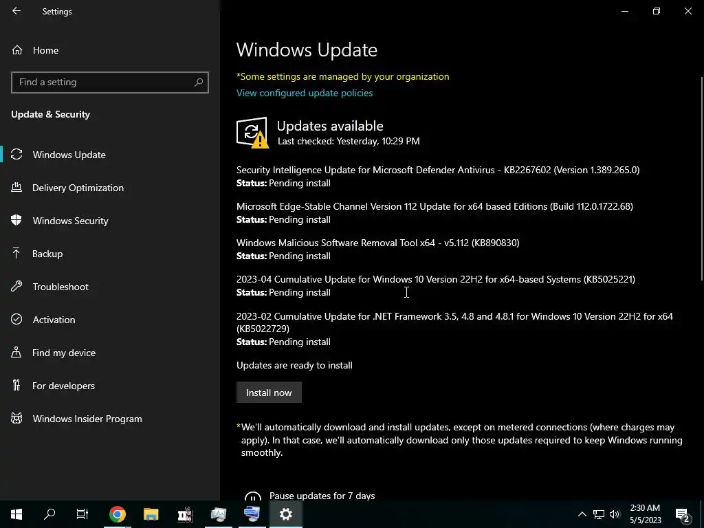Open the computer monitor app on the taskbar
Screen dimensions: 704x528
coord(219,514)
